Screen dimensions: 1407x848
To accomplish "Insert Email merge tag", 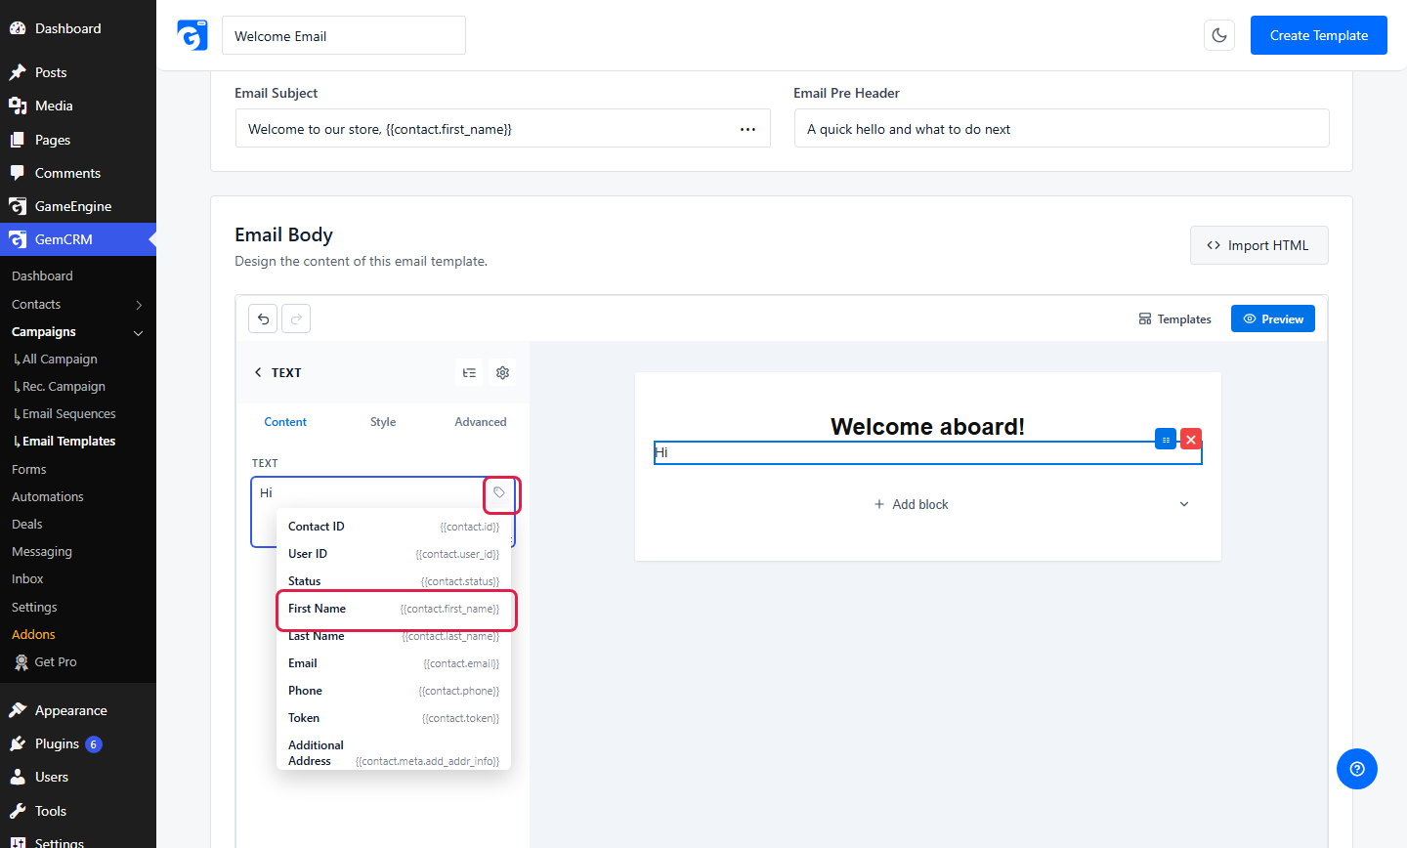I will point(394,663).
